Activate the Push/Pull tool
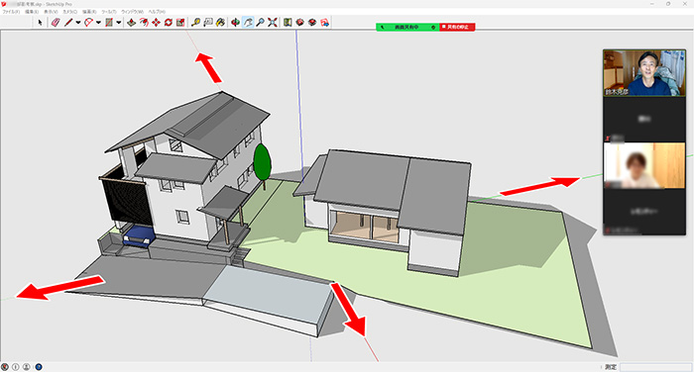Image resolution: width=694 pixels, height=372 pixels. point(132,22)
